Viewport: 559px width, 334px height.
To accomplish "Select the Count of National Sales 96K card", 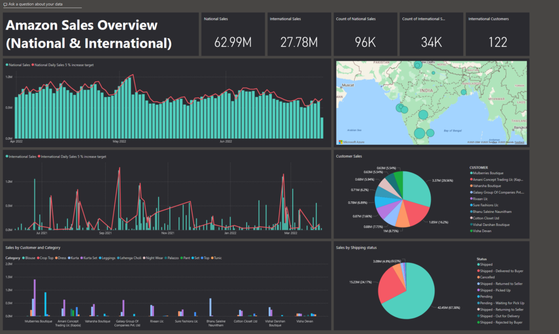I will (365, 34).
